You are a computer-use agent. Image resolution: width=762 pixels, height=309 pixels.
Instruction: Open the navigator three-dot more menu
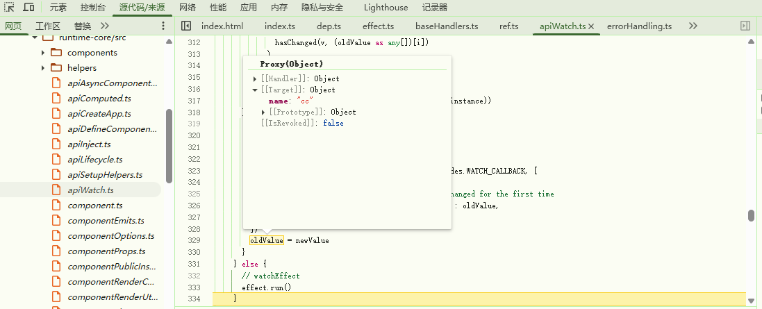pos(163,26)
